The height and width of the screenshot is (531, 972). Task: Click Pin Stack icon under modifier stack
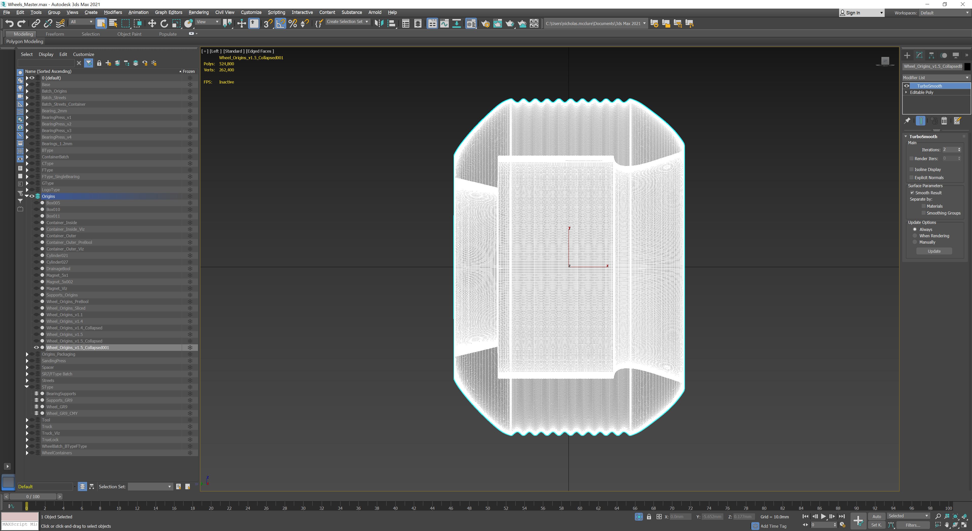pyautogui.click(x=907, y=121)
